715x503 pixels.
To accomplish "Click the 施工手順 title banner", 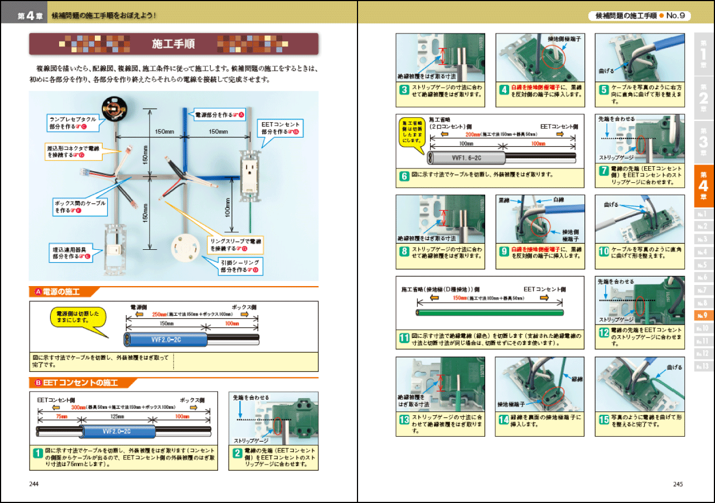I will point(173,43).
